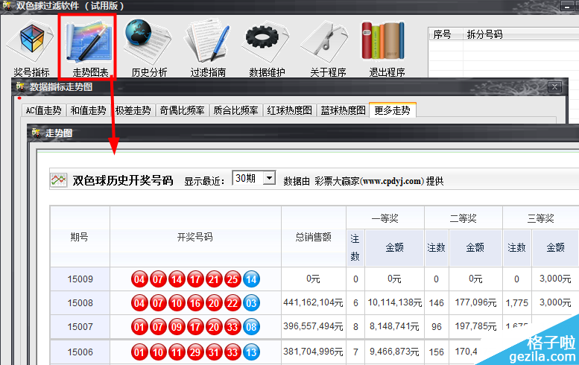
Task: View the 红球热度图 tab
Action: coord(289,110)
